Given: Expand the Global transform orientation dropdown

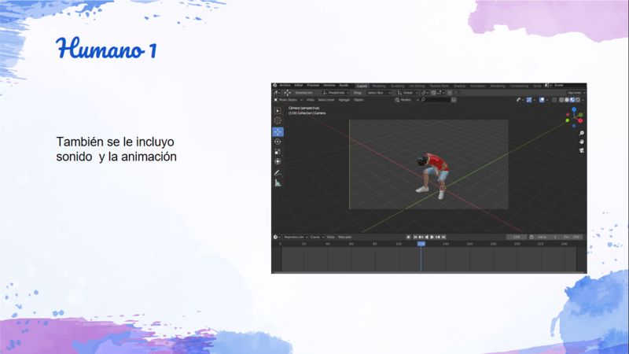Looking at the screenshot, I should [x=406, y=93].
